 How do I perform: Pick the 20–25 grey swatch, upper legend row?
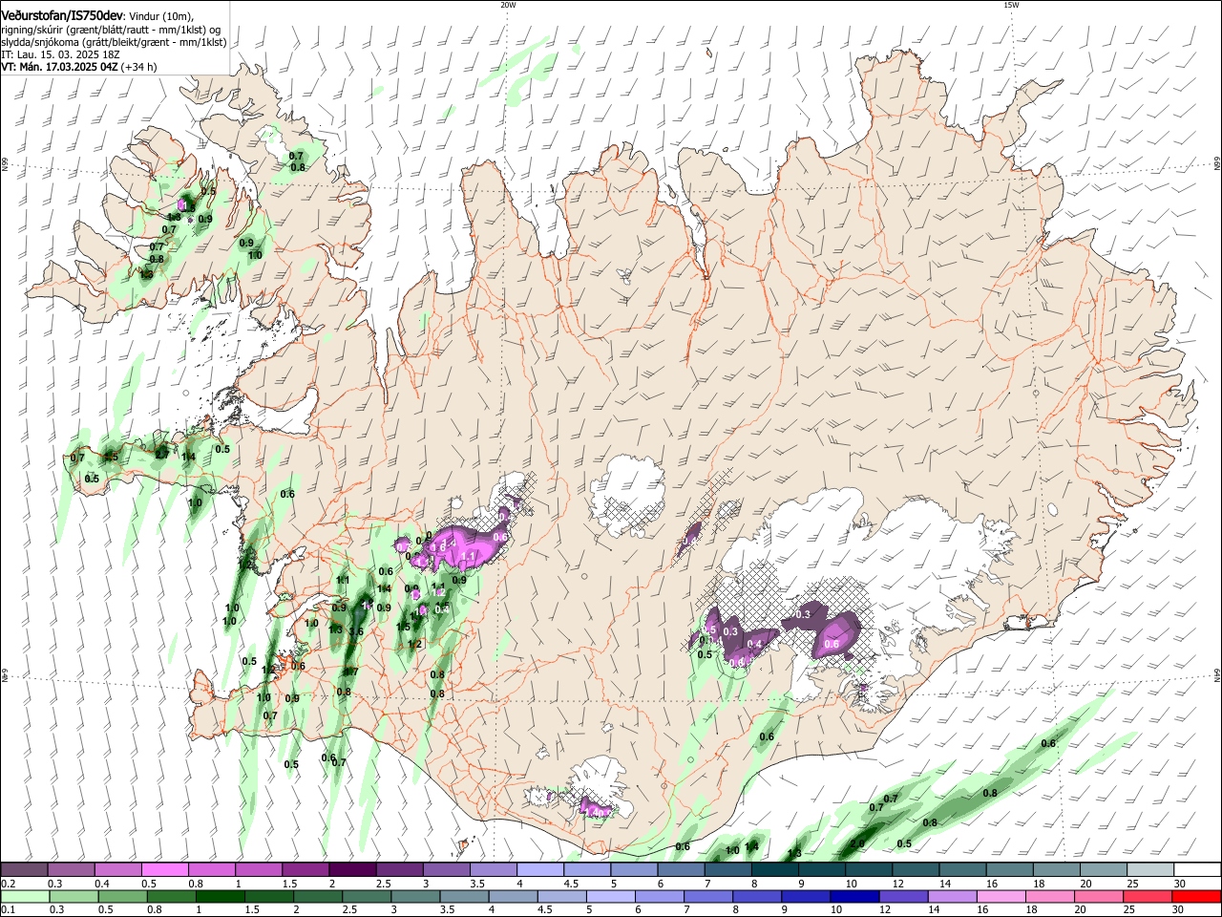click(x=1103, y=870)
